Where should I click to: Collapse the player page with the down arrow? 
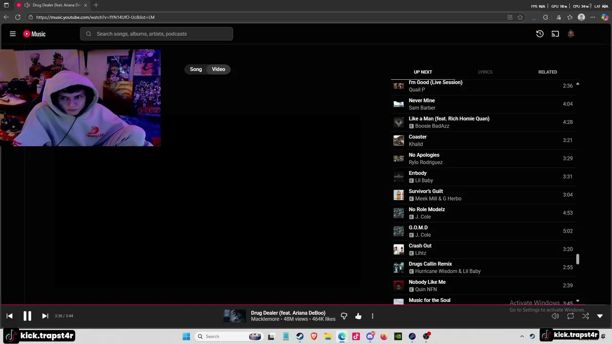[x=600, y=316]
